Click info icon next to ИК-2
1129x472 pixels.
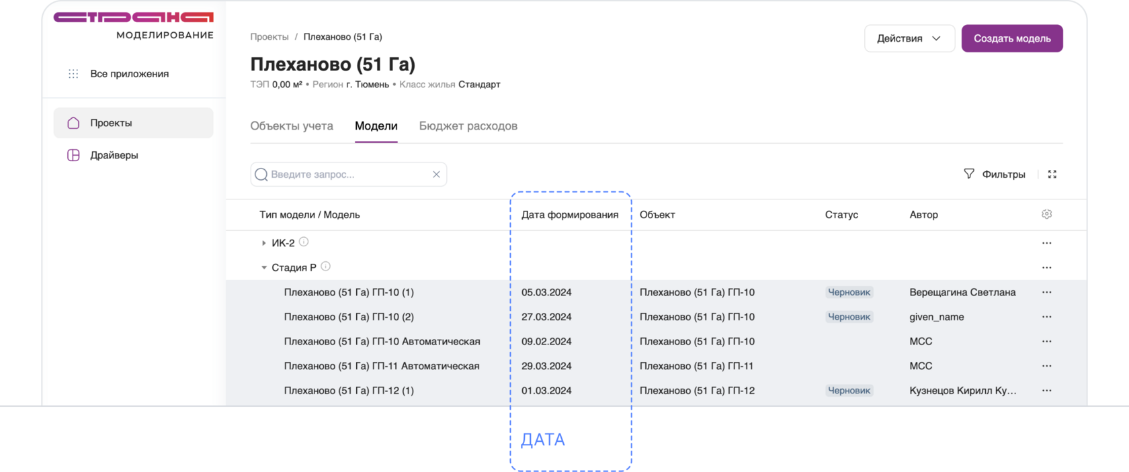click(x=304, y=242)
